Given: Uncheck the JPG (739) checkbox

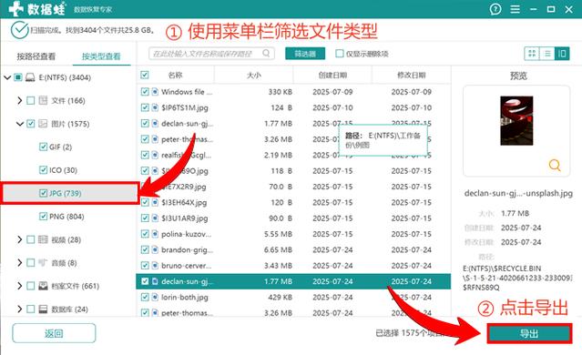Looking at the screenshot, I should tap(43, 193).
